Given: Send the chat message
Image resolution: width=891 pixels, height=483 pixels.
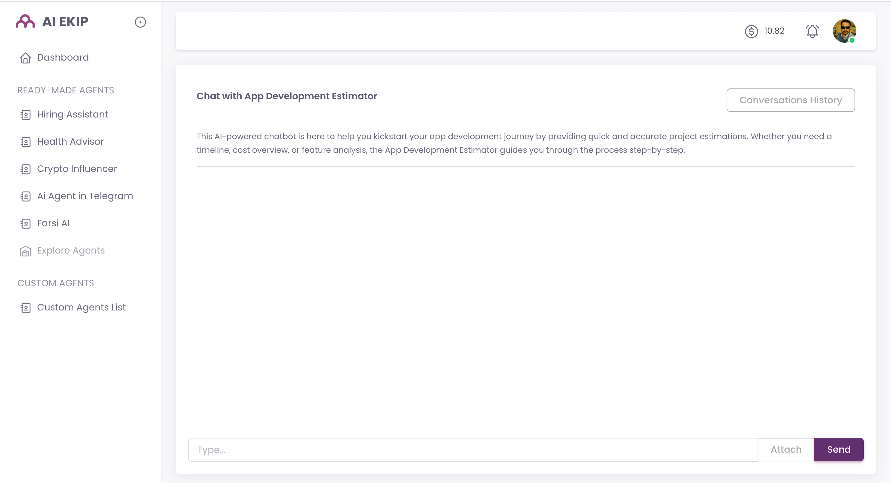Looking at the screenshot, I should tap(839, 450).
